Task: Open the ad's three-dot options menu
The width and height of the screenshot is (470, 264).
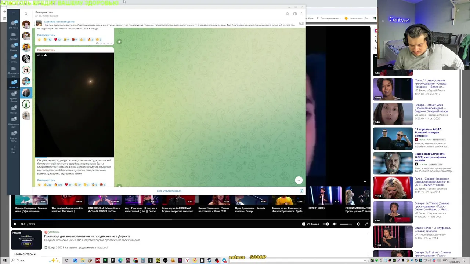Action: point(368,233)
